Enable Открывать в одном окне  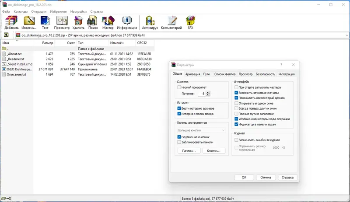coord(236,103)
